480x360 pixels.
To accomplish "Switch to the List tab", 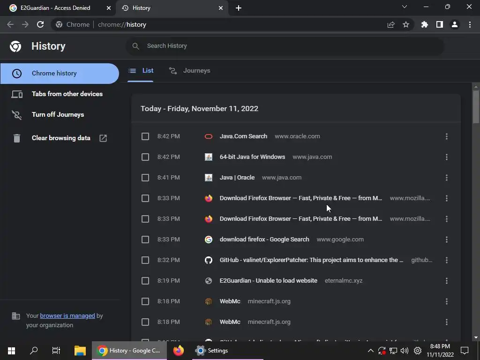I will pyautogui.click(x=141, y=71).
